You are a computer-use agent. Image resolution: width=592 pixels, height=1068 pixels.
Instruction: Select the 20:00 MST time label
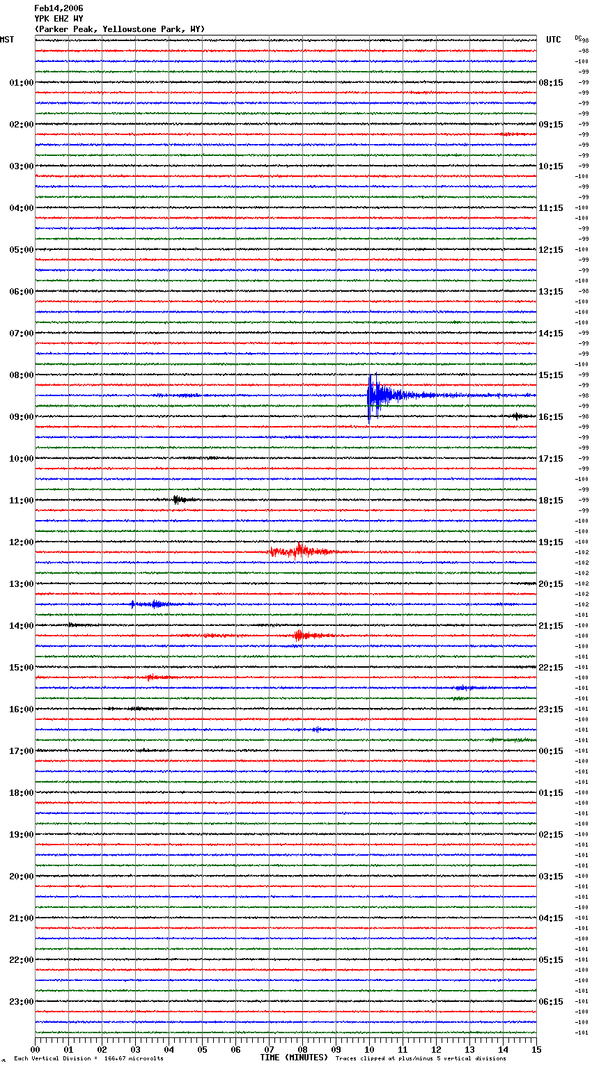pos(22,877)
